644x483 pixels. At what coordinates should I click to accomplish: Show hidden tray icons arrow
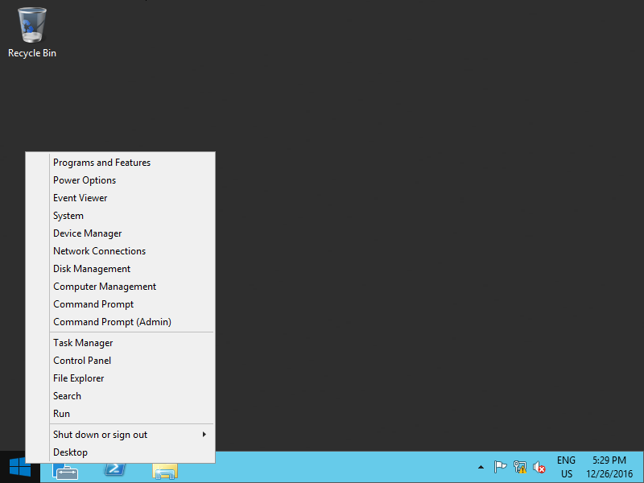tap(481, 468)
